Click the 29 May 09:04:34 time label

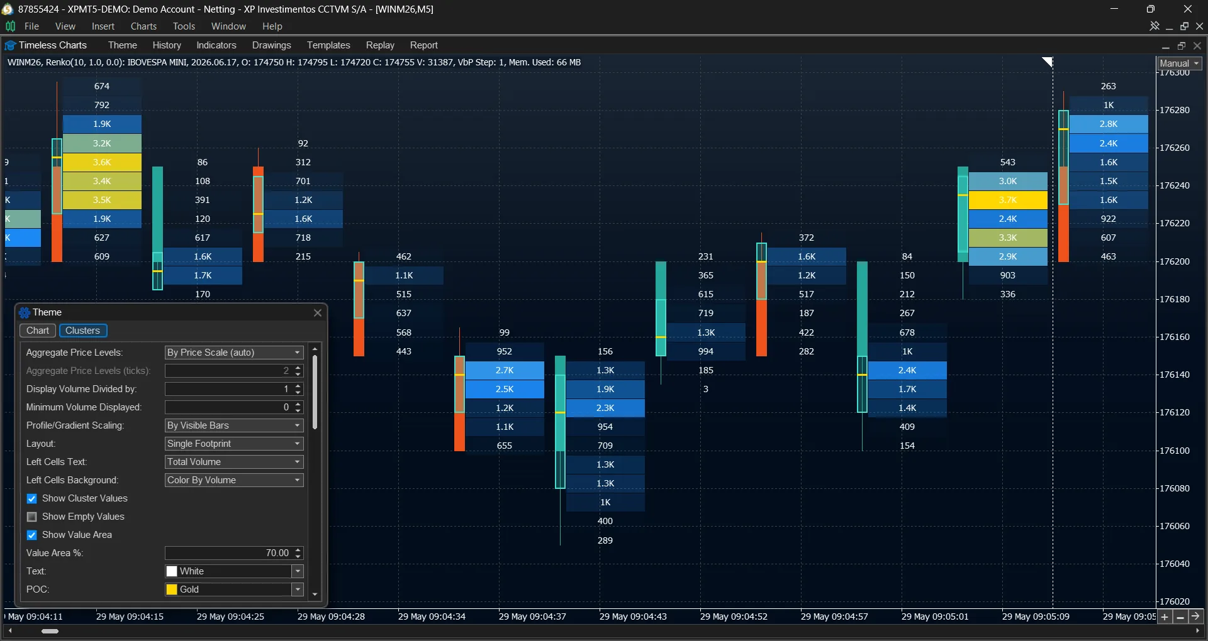pos(432,616)
